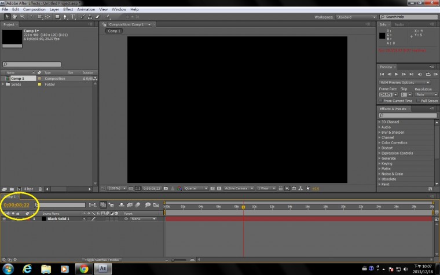Click the Search Help input field
The height and width of the screenshot is (275, 440).
(411, 17)
